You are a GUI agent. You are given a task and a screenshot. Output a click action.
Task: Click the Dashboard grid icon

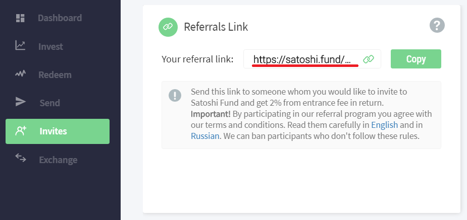tap(20, 18)
